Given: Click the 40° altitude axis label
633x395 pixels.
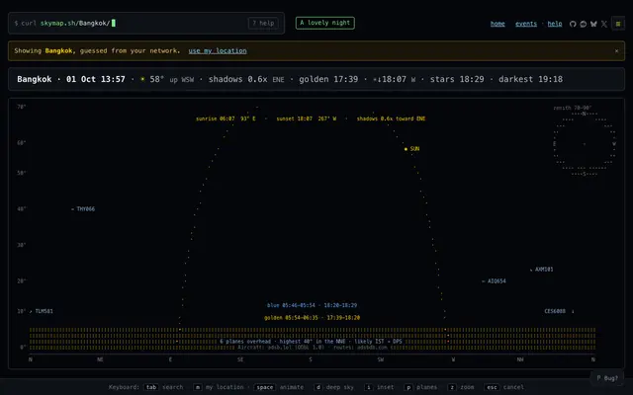Looking at the screenshot, I should (x=22, y=208).
